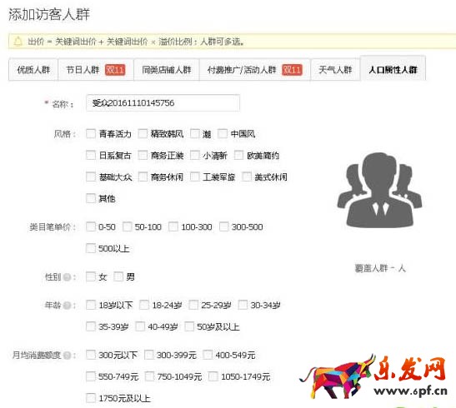Tick the 精致韩风 checkbox
The image size is (456, 408).
click(x=143, y=133)
